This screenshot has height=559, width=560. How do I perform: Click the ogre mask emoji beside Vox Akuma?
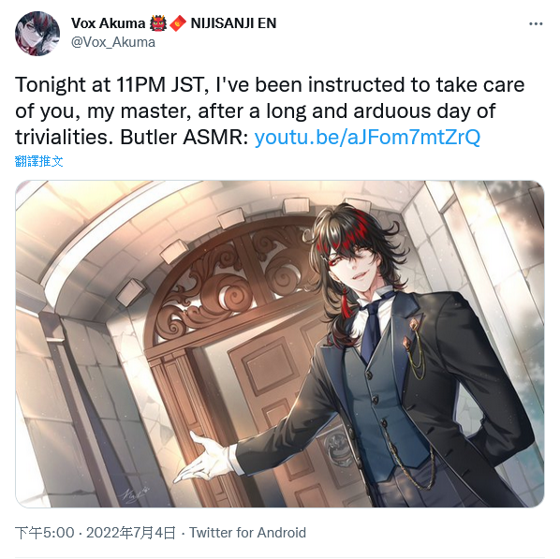pyautogui.click(x=158, y=23)
